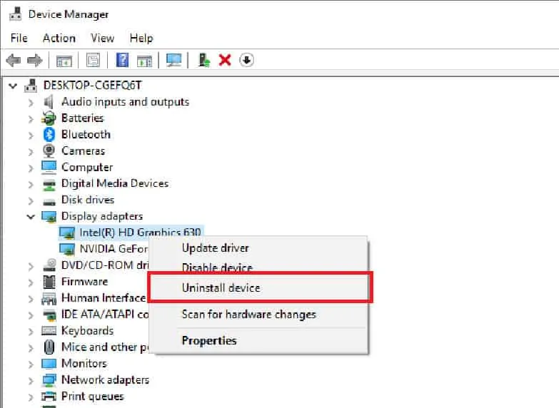Click the Forward arrow toolbar icon
The height and width of the screenshot is (408, 559).
34,60
